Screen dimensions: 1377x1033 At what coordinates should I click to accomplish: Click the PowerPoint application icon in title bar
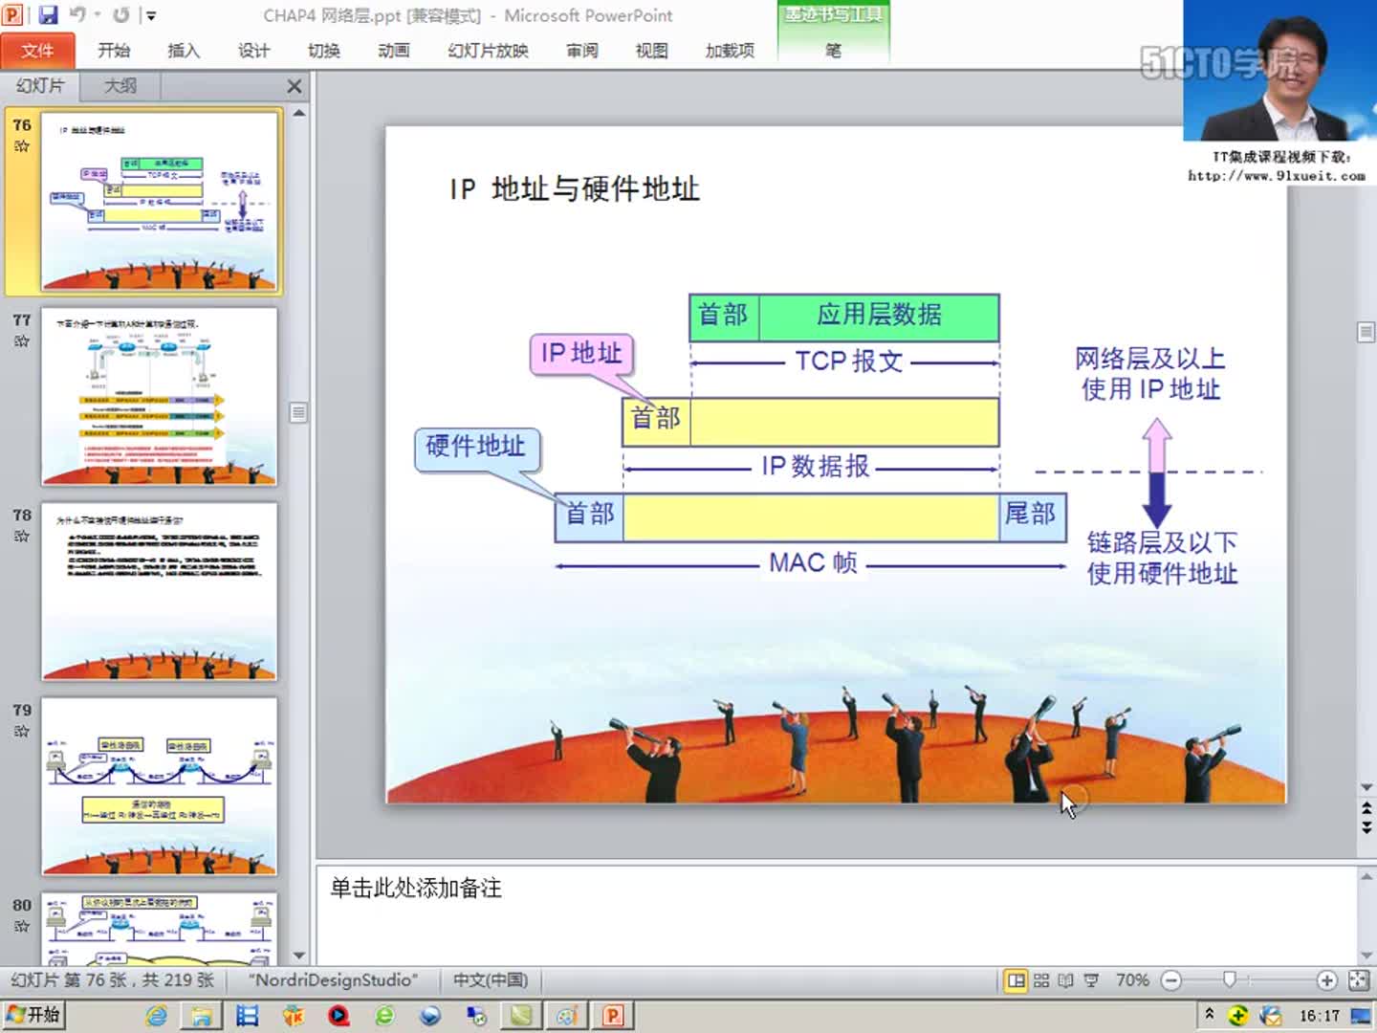[x=13, y=14]
